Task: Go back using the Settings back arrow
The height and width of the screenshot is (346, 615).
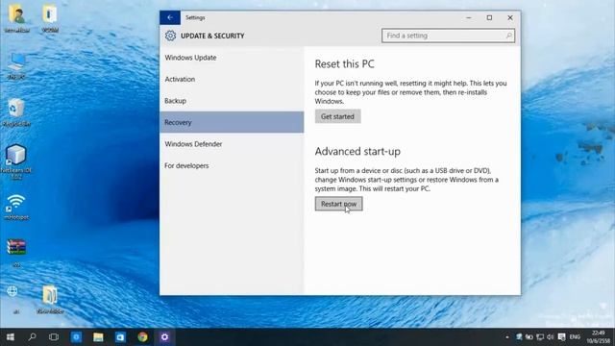Action: coord(170,17)
